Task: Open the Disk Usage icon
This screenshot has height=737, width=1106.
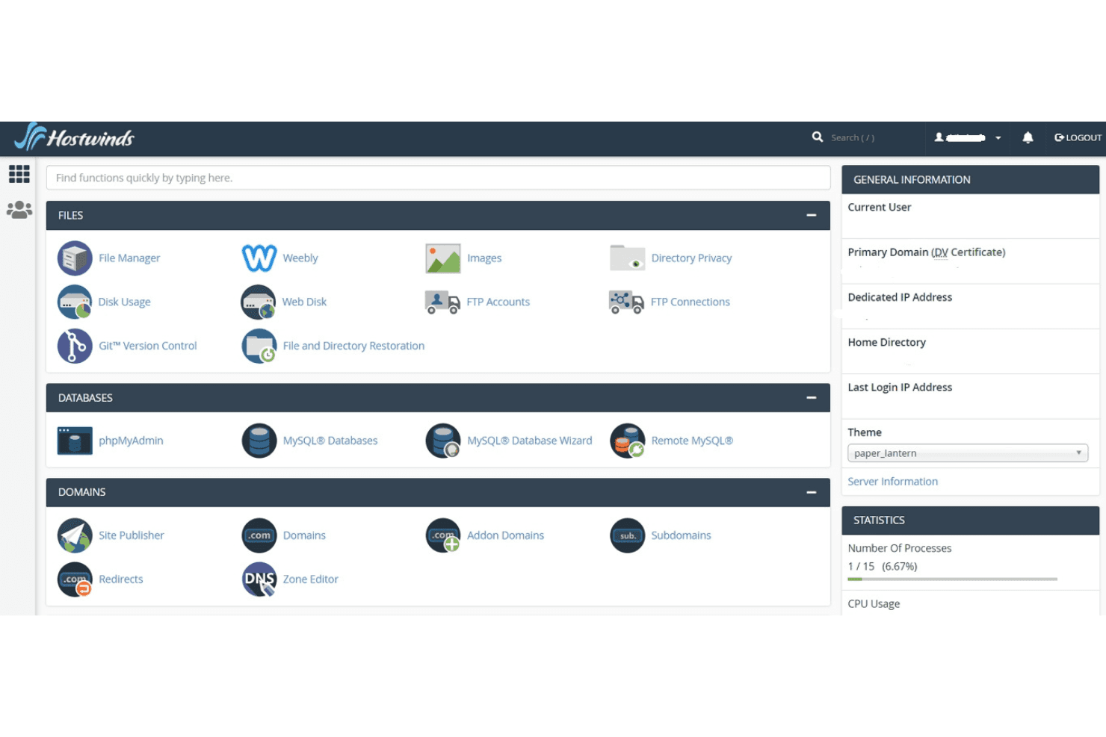Action: [x=75, y=302]
